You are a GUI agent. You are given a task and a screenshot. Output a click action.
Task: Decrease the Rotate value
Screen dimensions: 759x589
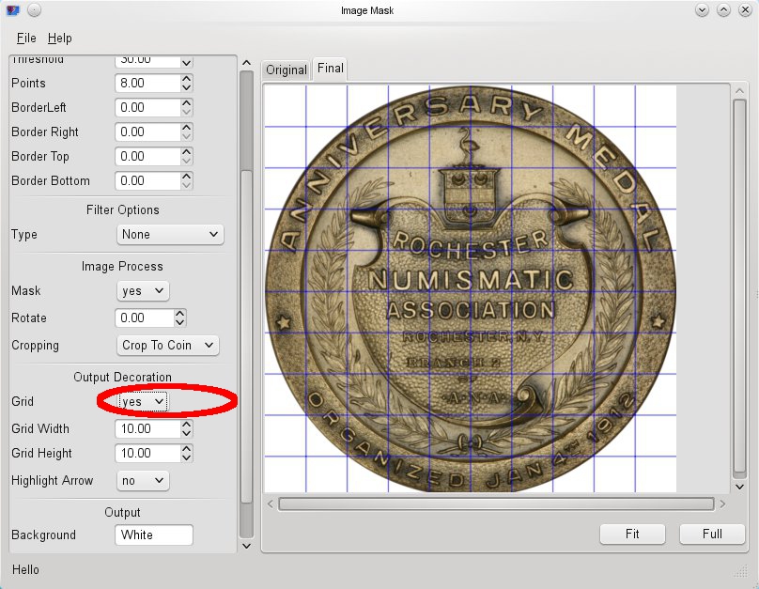coord(180,323)
